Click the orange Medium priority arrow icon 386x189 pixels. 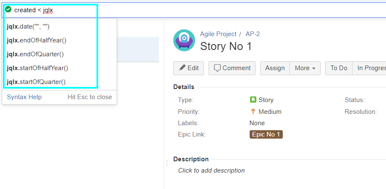253,112
